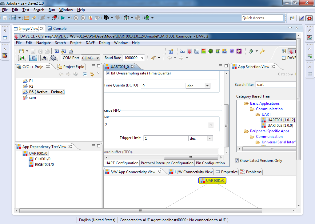
Task: Click the yellow wrench icon in DAVE toolbar
Action: [x=262, y=51]
